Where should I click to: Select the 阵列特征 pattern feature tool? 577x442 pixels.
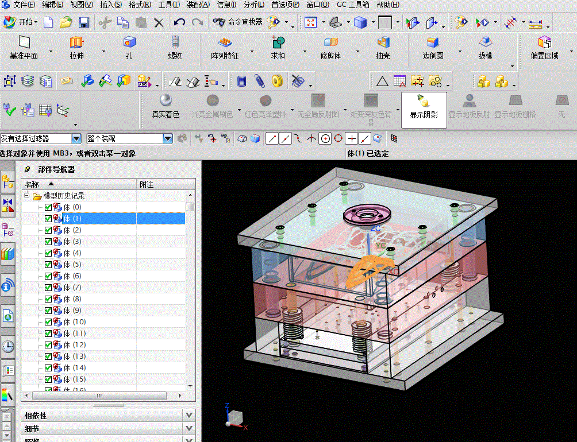point(225,48)
